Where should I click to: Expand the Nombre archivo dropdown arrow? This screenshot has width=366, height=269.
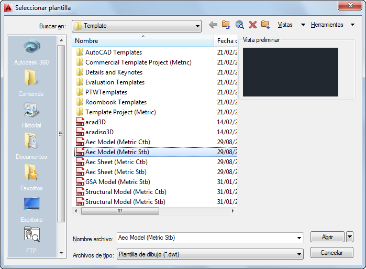click(x=299, y=238)
